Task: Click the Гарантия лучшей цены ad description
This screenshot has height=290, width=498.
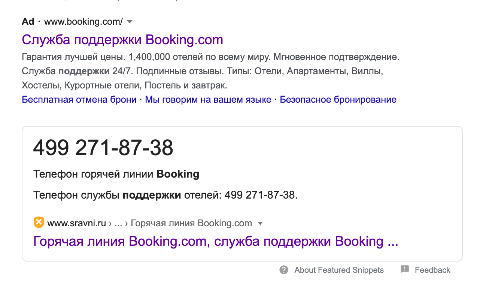Action: [x=210, y=57]
